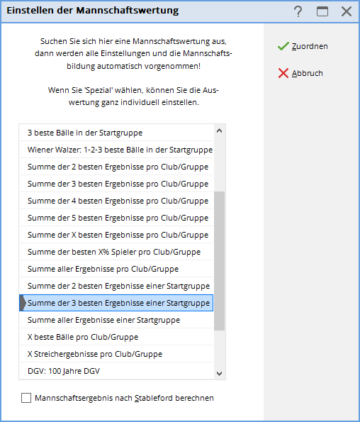
Task: Close the Mannschaftswertung dialog
Action: point(347,11)
